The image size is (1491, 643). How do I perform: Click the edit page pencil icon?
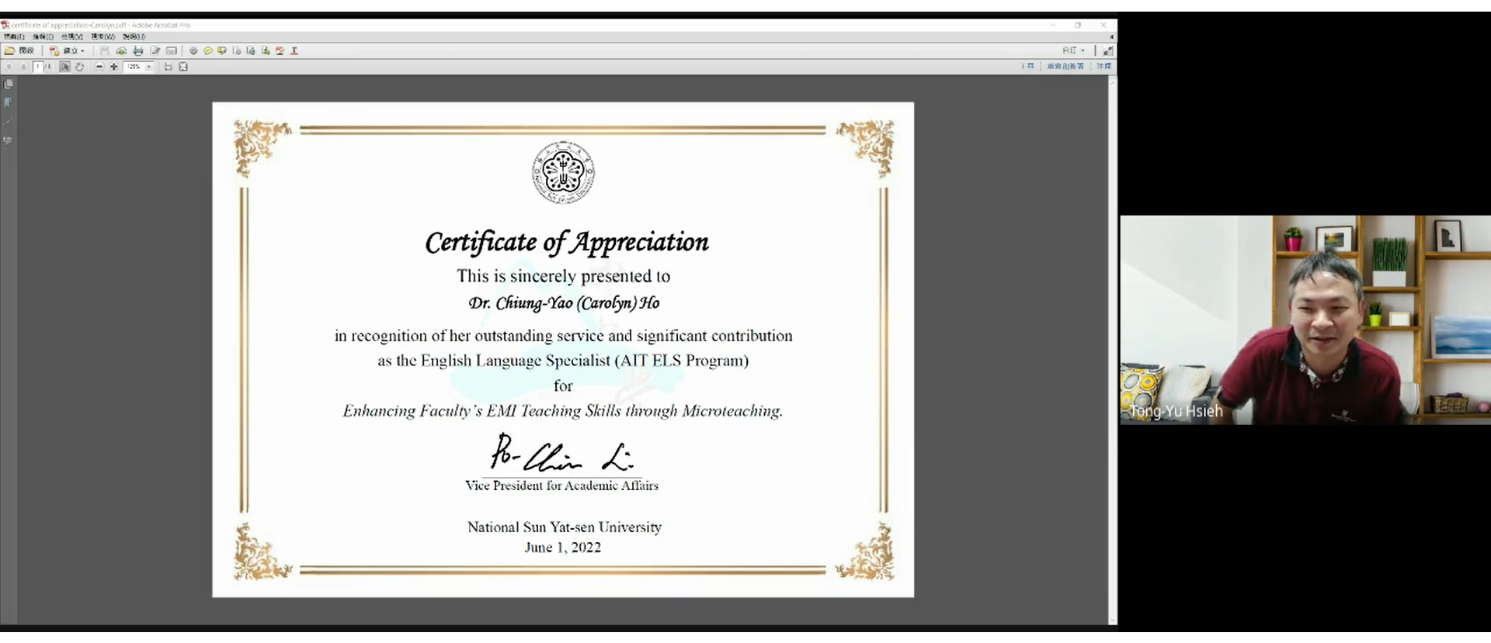pos(155,50)
